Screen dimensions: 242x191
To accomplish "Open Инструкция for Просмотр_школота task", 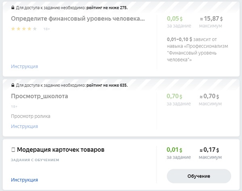I will click(24, 126).
